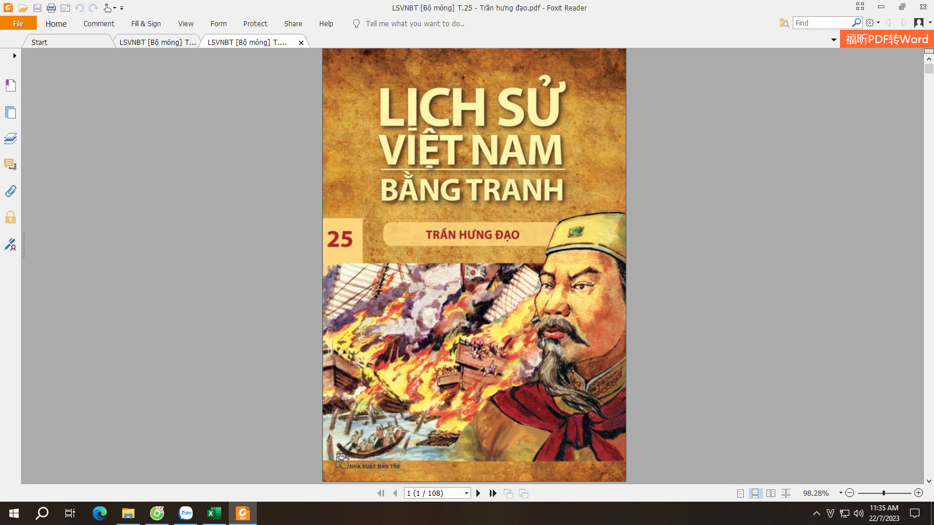The image size is (934, 525).
Task: Go to the next page
Action: pyautogui.click(x=478, y=493)
